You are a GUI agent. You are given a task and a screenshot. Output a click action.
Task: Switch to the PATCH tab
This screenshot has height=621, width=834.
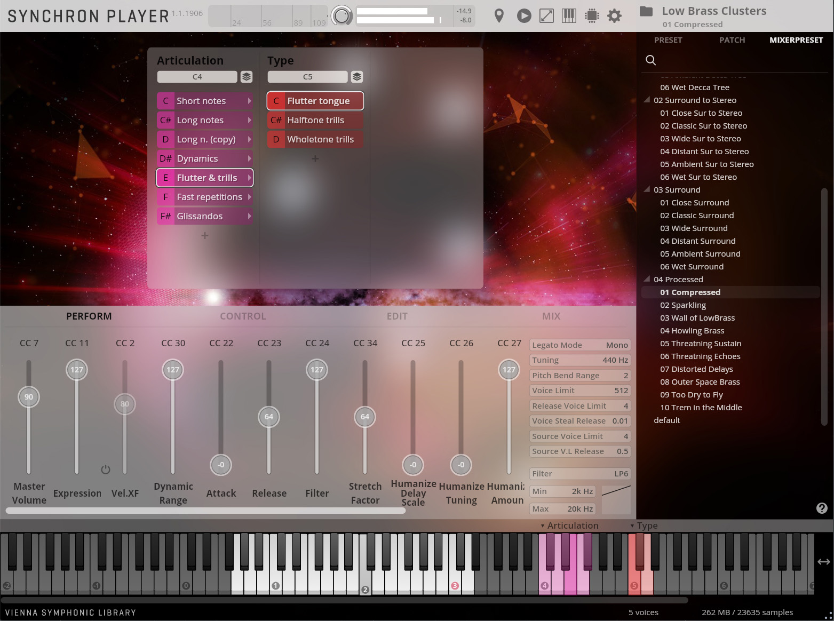[732, 40]
